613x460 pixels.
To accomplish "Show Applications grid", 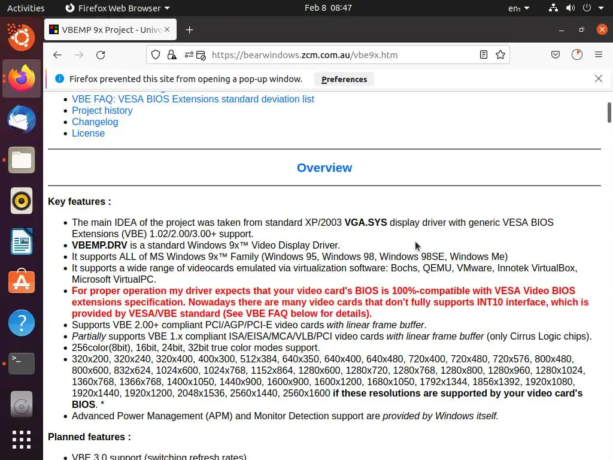I will [x=22, y=440].
